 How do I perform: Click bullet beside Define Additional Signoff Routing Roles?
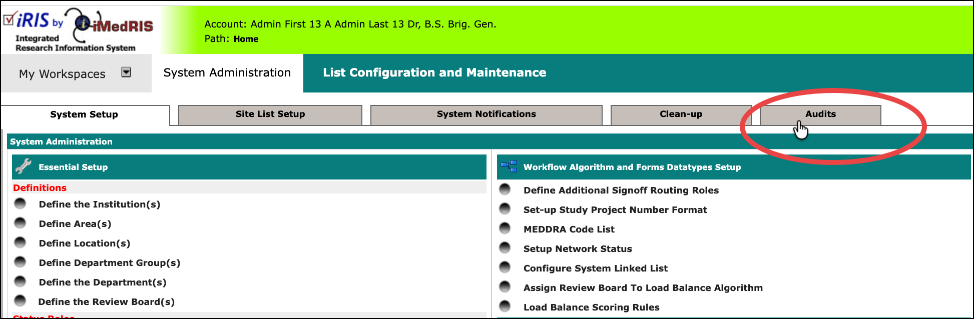505,189
